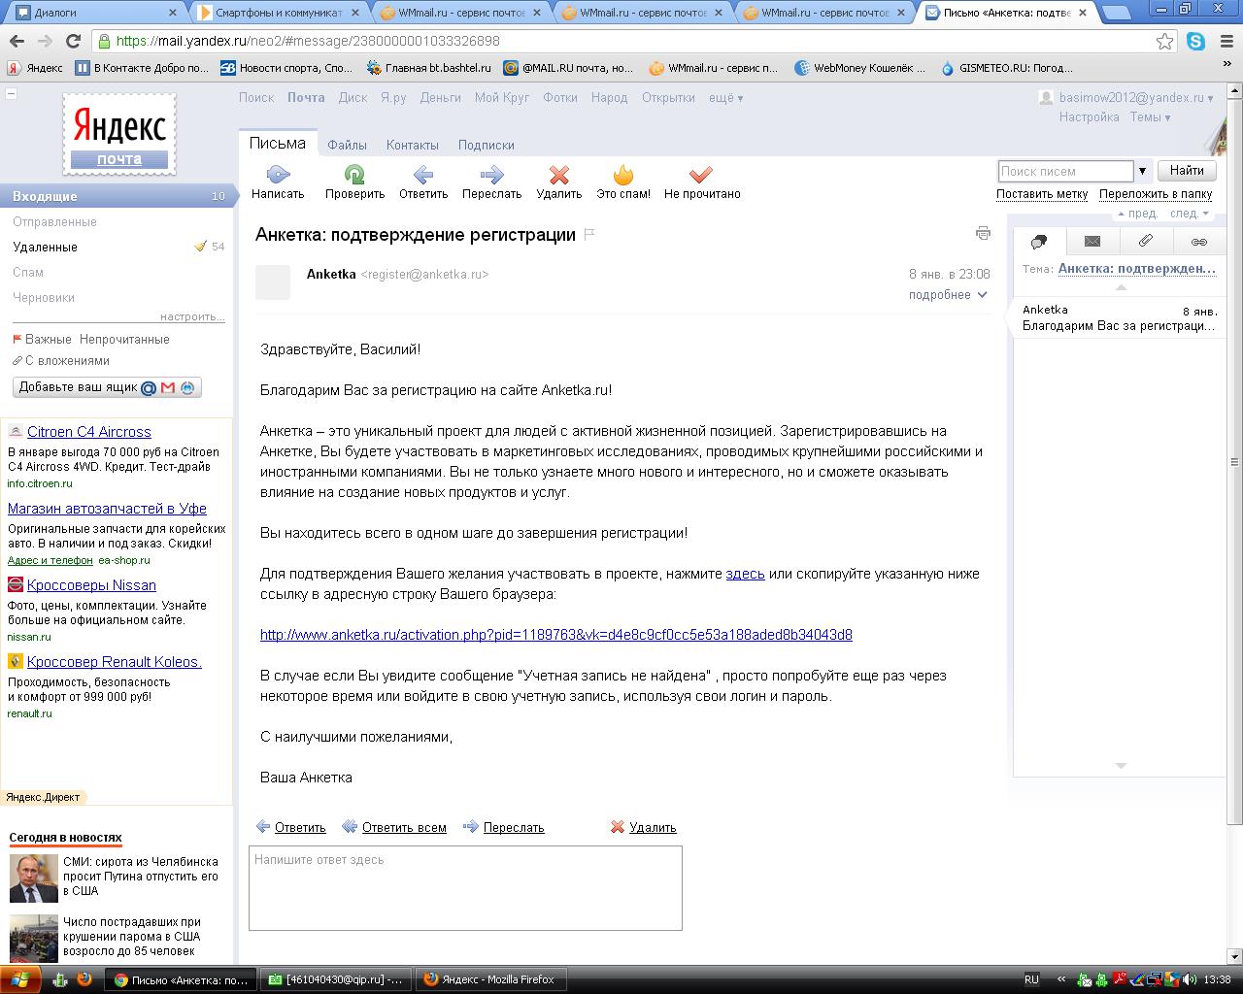The width and height of the screenshot is (1243, 994).
Task: Click the Написать compose icon
Action: [x=278, y=175]
